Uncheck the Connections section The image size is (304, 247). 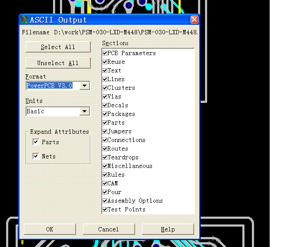105,140
